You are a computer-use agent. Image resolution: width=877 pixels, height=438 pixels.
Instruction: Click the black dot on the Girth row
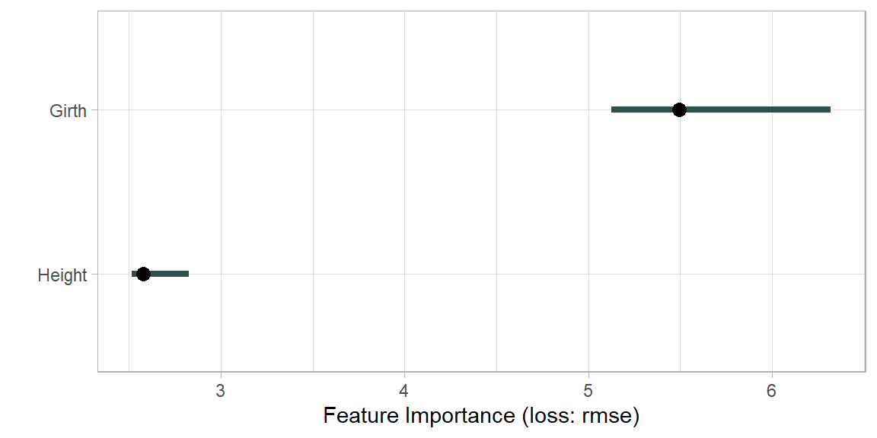click(x=679, y=109)
